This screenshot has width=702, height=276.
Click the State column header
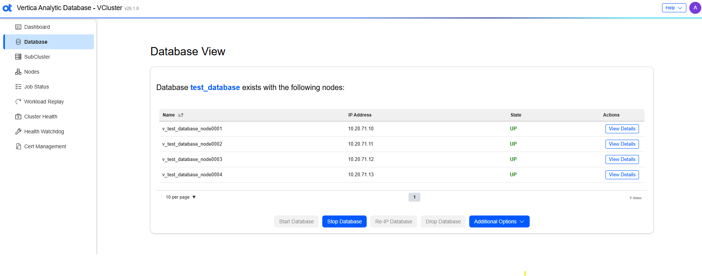(515, 115)
